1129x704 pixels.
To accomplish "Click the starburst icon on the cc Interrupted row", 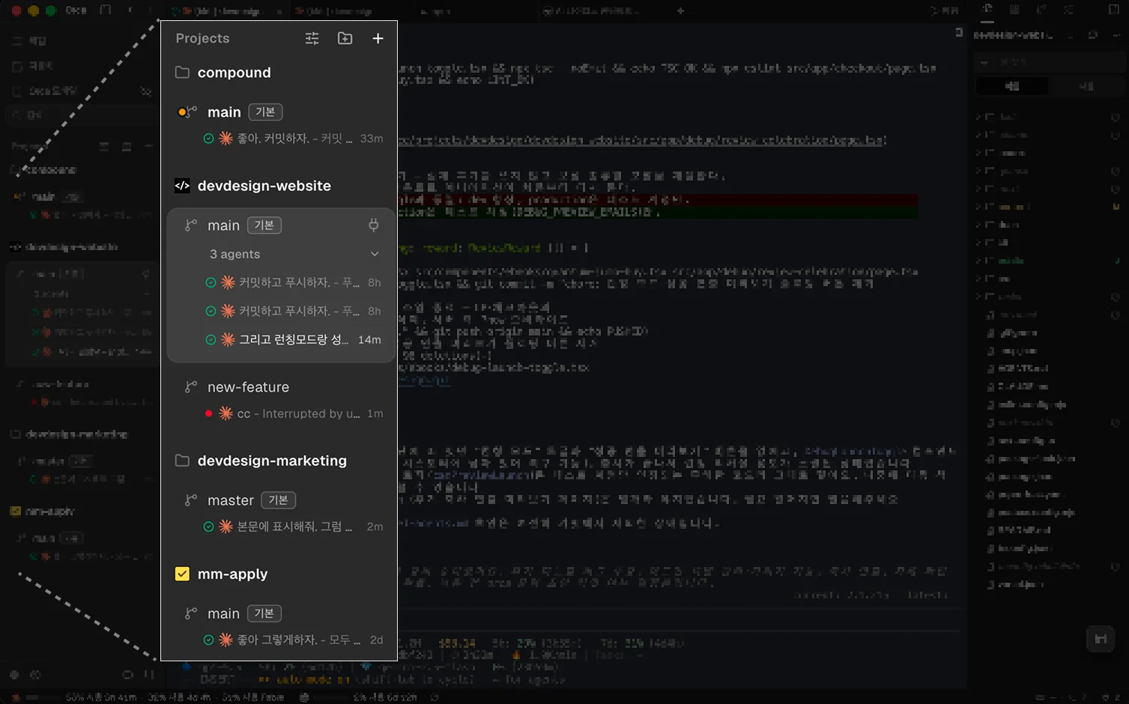I will click(226, 413).
